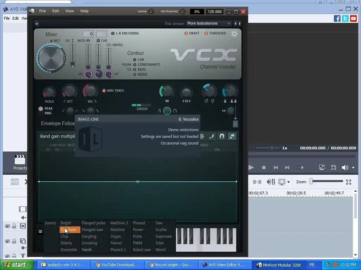361x270 pixels.
Task: Select CONSONANTS contour option
Action: point(146,65)
